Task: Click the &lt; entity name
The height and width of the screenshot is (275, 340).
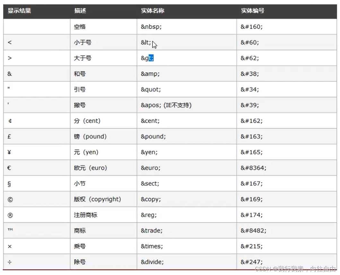Action: click(146, 42)
